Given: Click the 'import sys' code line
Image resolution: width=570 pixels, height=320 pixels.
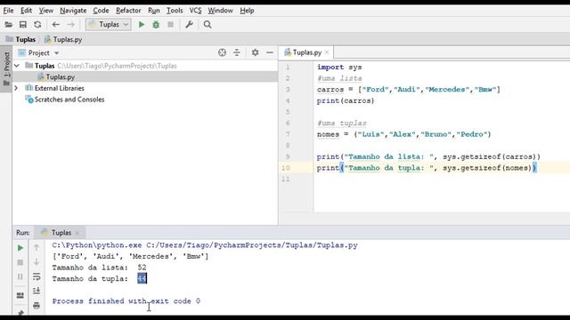Looking at the screenshot, I should 339,68.
